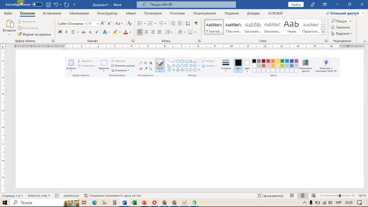Screen dimensions: 368x207
Task: Switch to the Макет tab
Action: pyautogui.click(x=131, y=13)
